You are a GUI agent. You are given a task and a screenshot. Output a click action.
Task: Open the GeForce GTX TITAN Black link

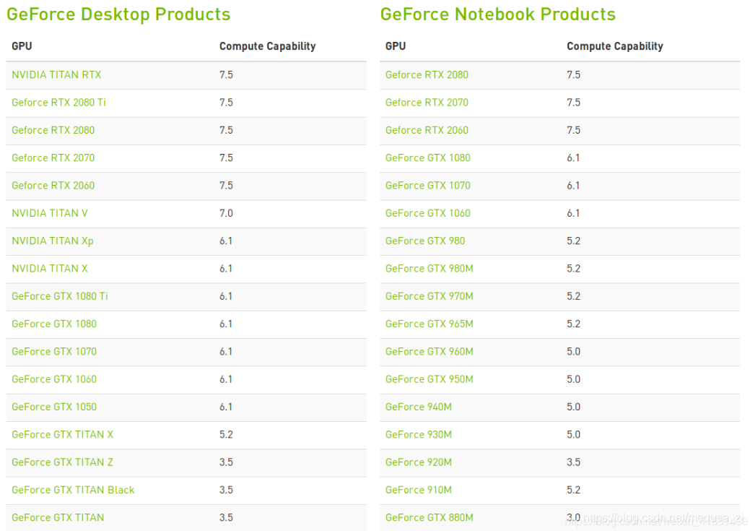coord(73,491)
